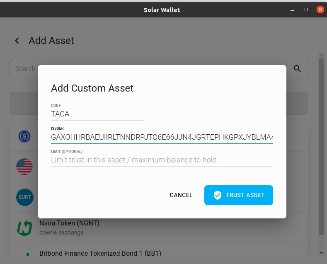327x264 pixels.
Task: Click the US flag asset icon
Action: pos(24,167)
